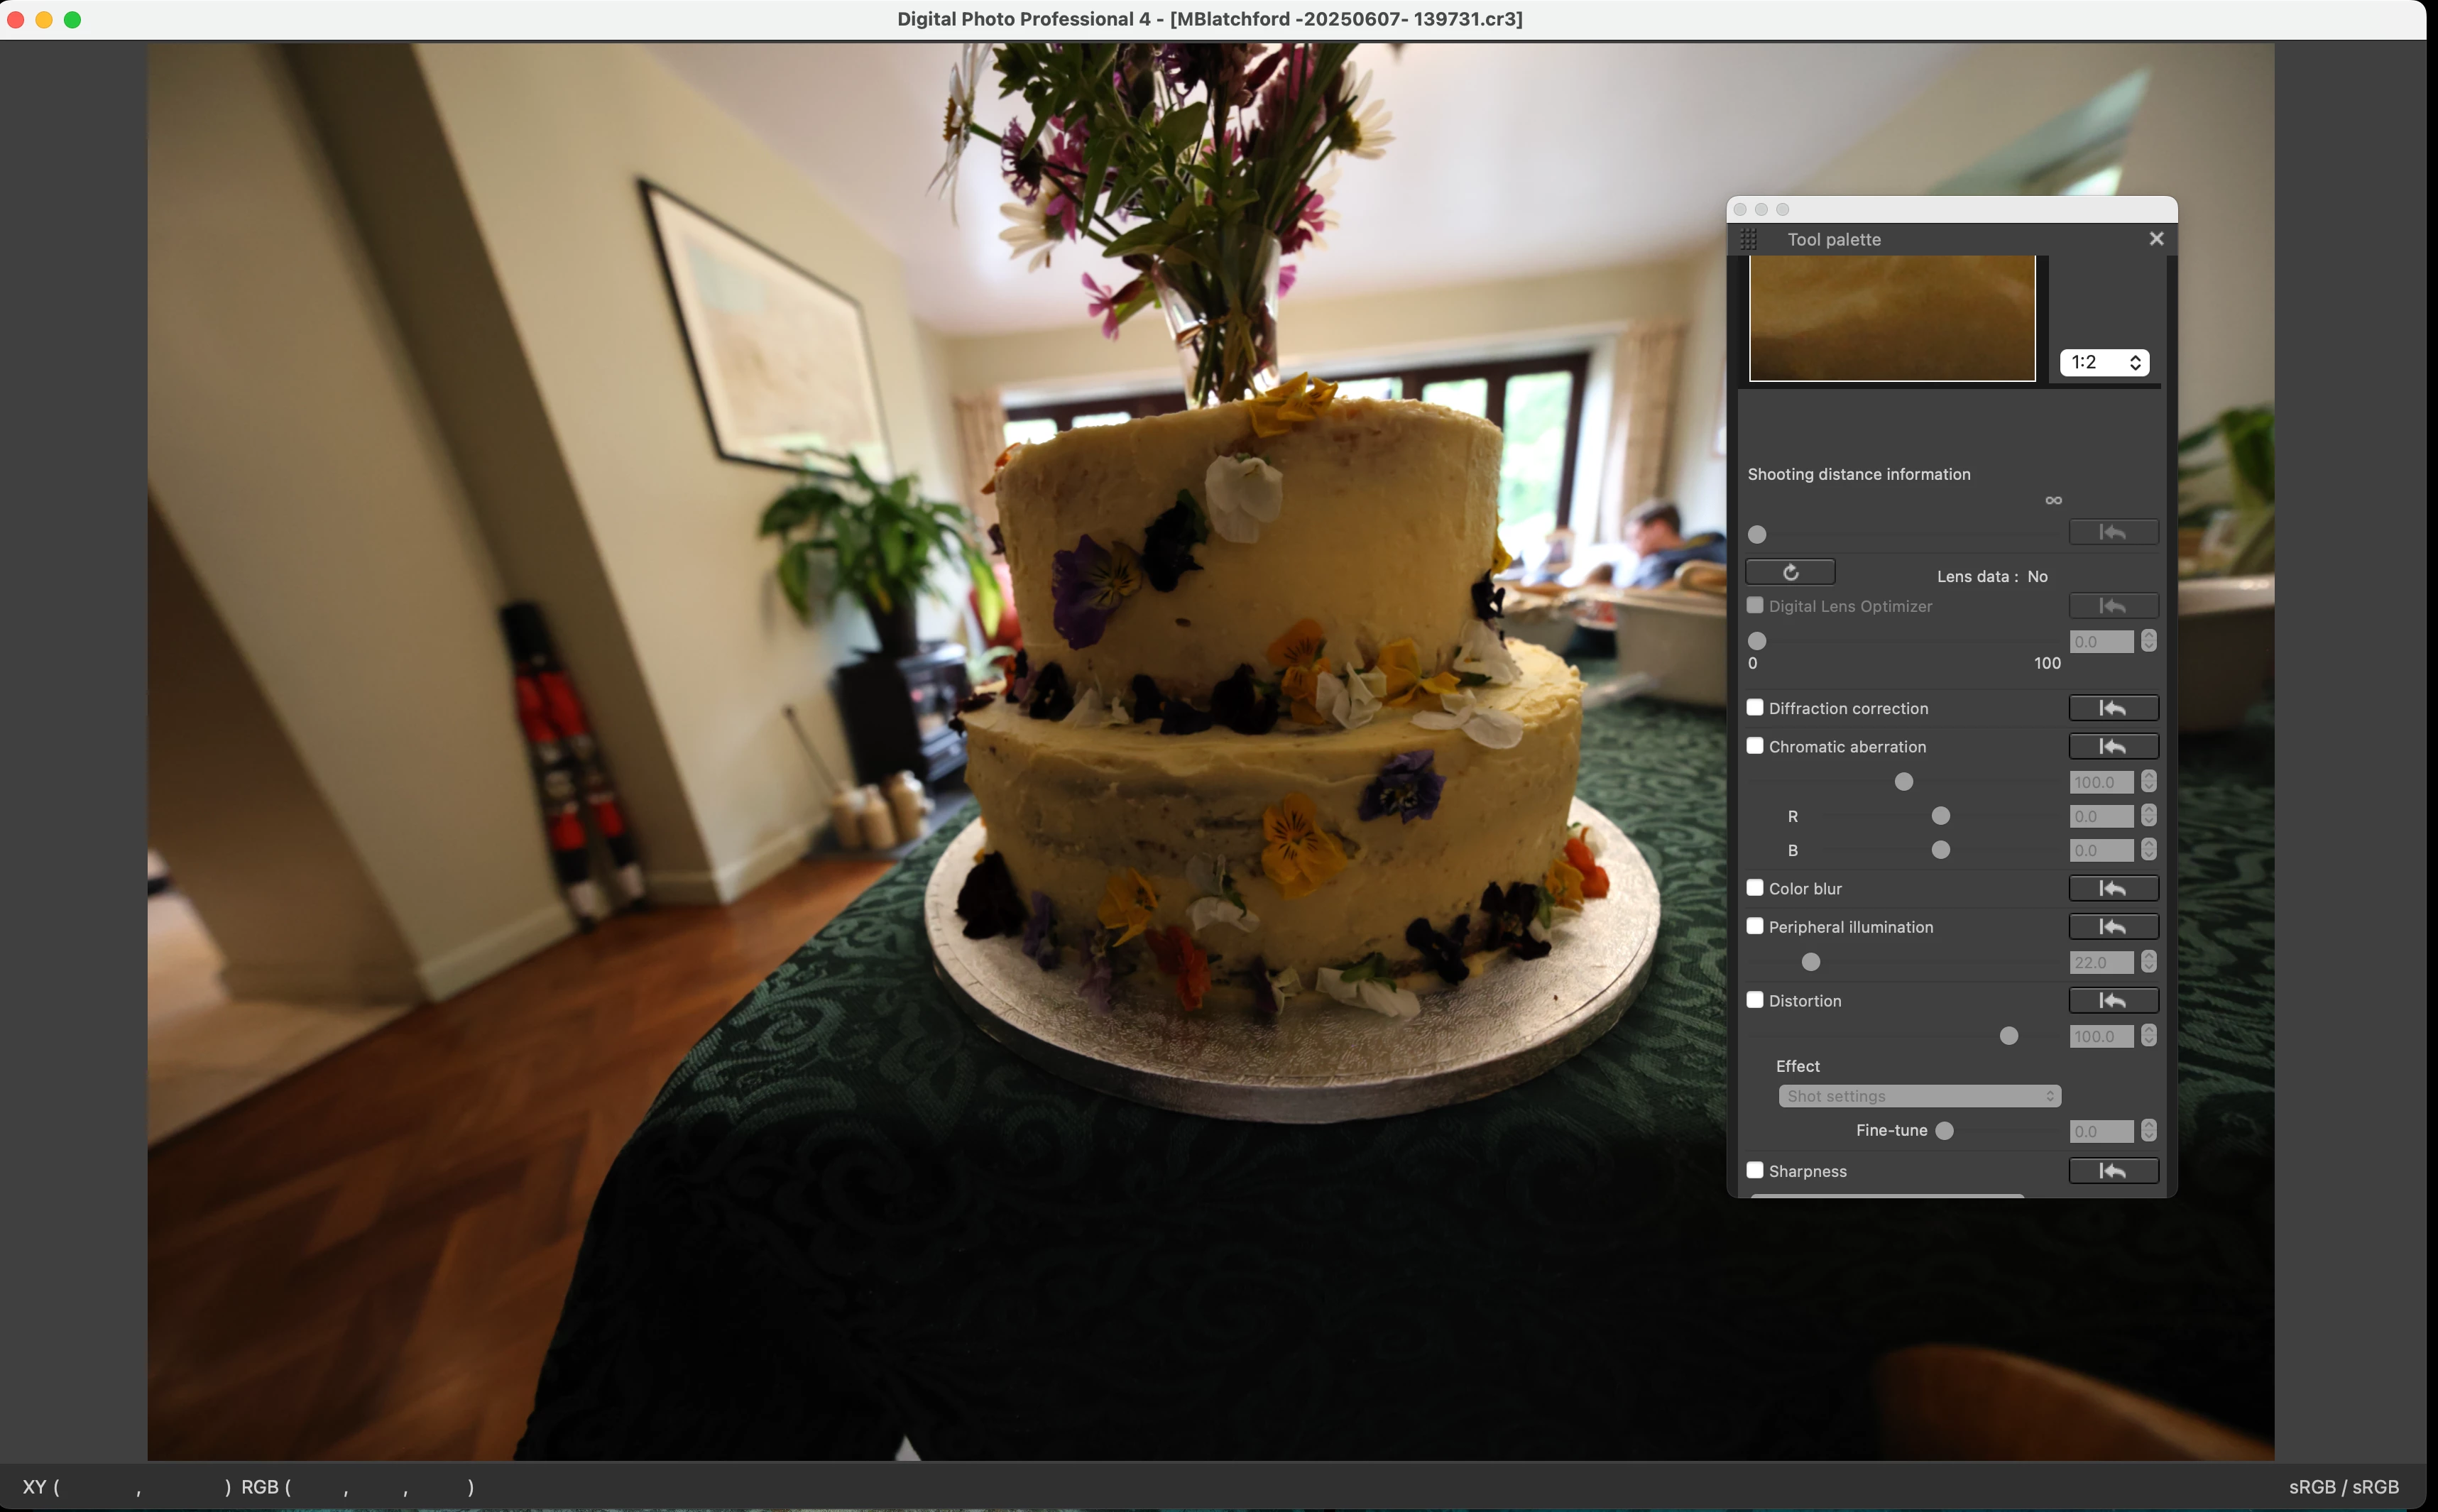The image size is (2438, 1512).
Task: Open the 1:2 magnification dropdown
Action: 2104,362
